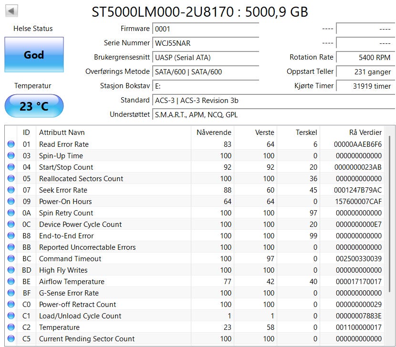Click the status orb beside Seek Error Rate

click(x=11, y=190)
